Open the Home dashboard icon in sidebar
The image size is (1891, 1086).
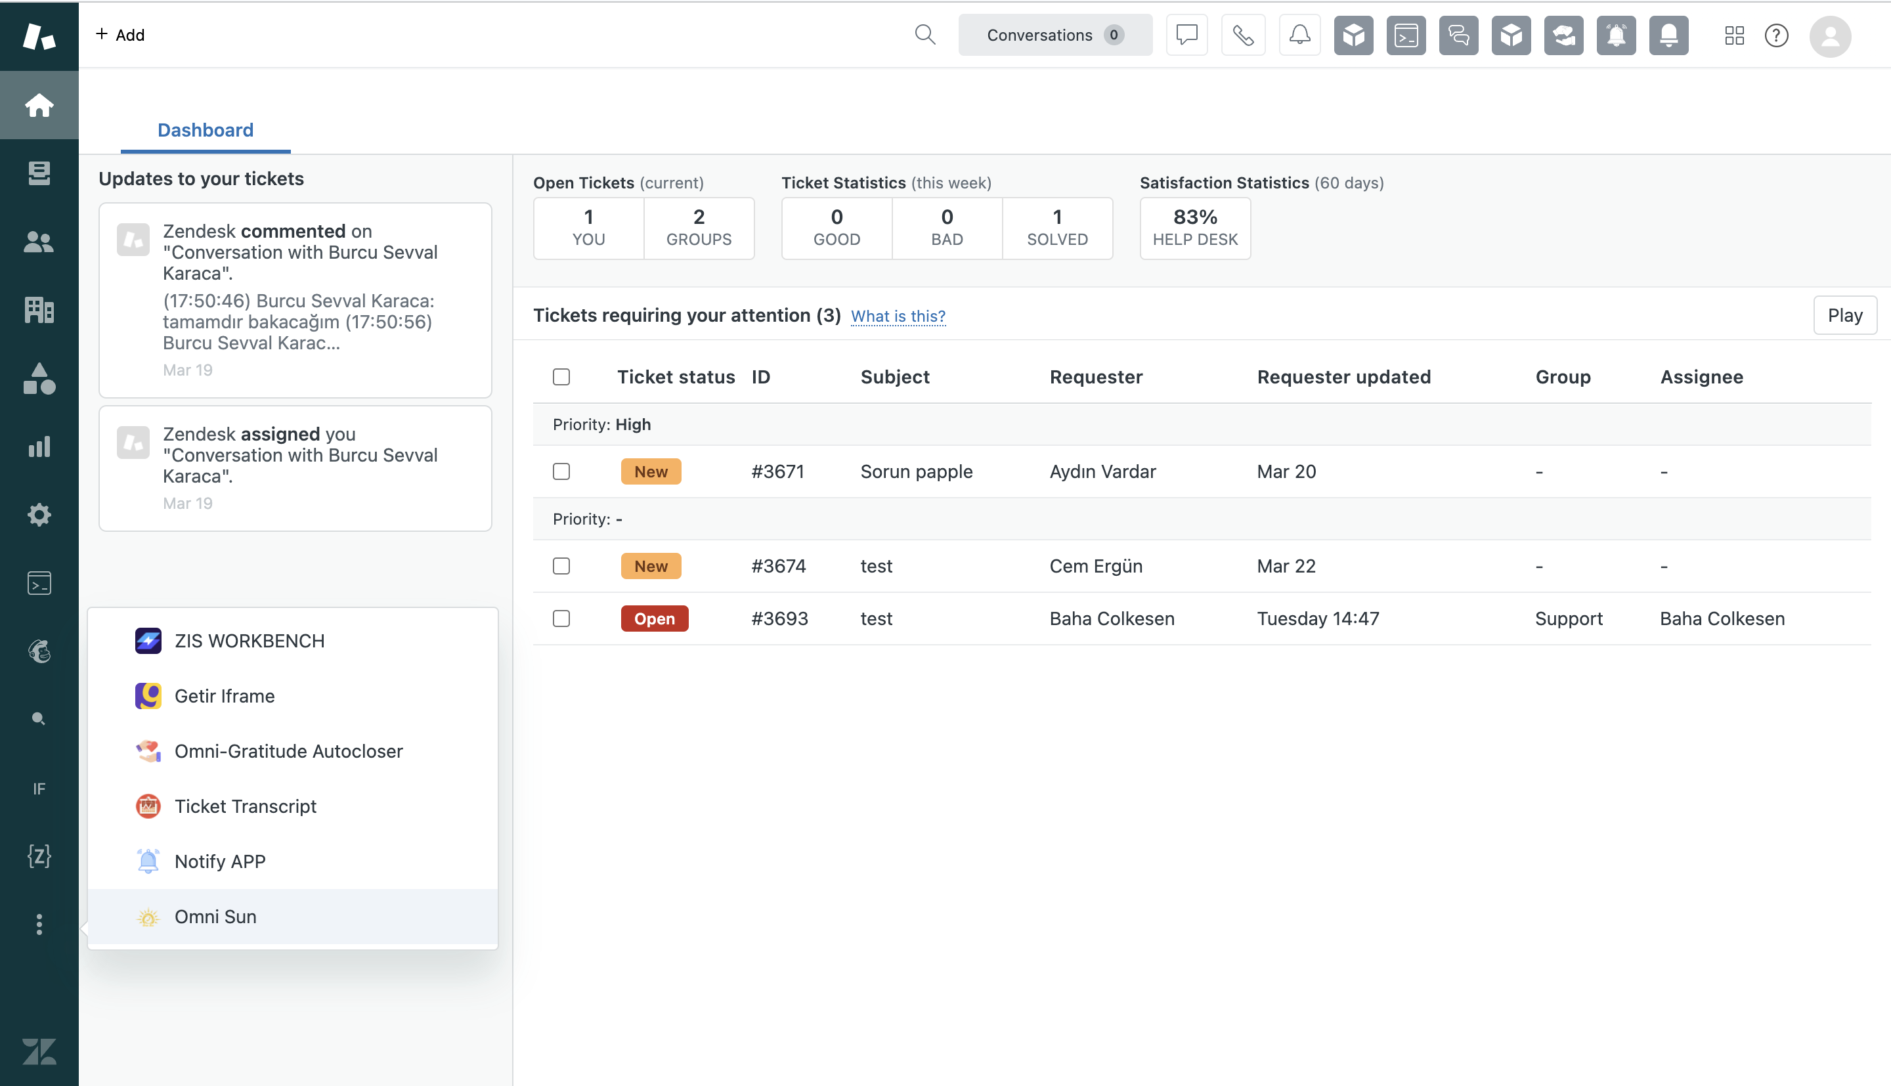[x=39, y=105]
